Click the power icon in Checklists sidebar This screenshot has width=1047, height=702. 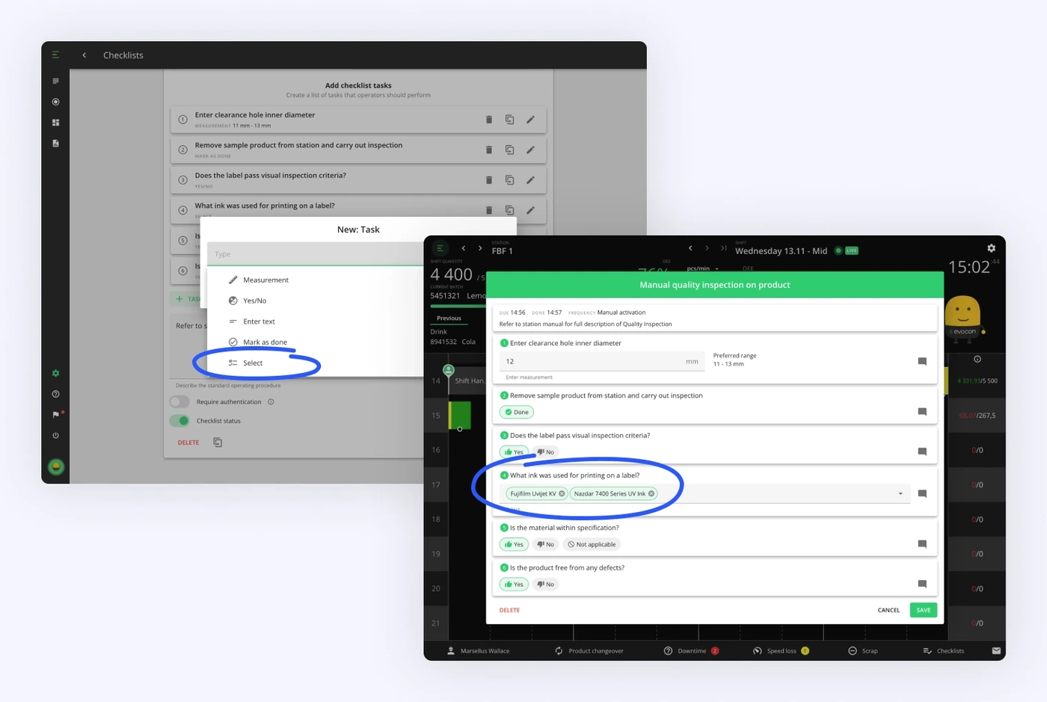point(55,435)
